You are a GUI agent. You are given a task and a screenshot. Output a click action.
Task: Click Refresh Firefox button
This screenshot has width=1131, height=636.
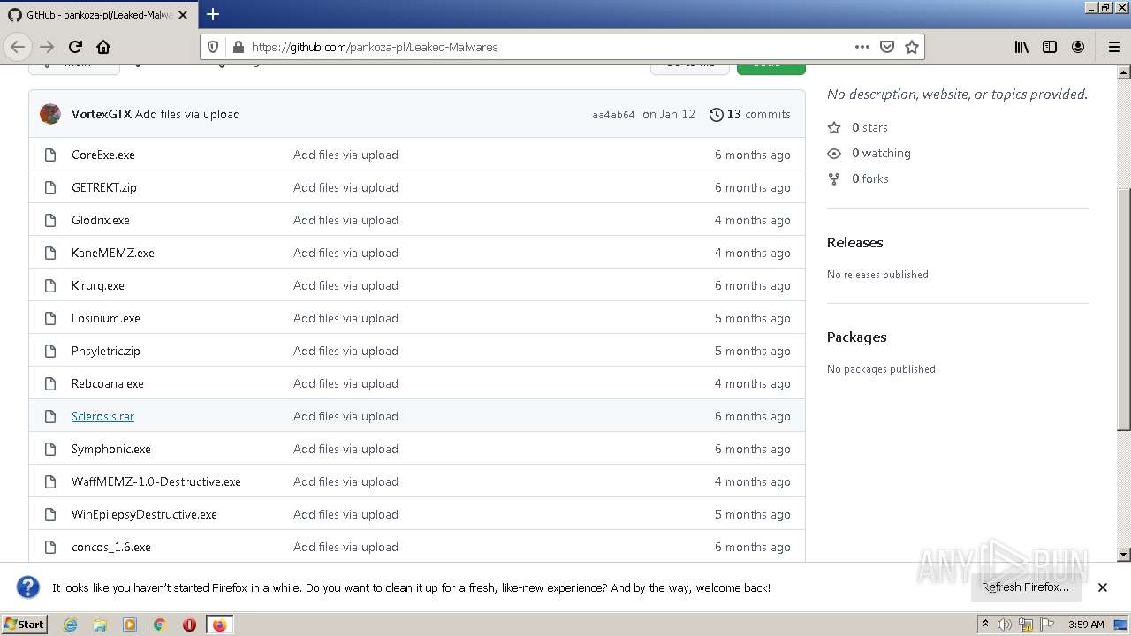[1025, 587]
